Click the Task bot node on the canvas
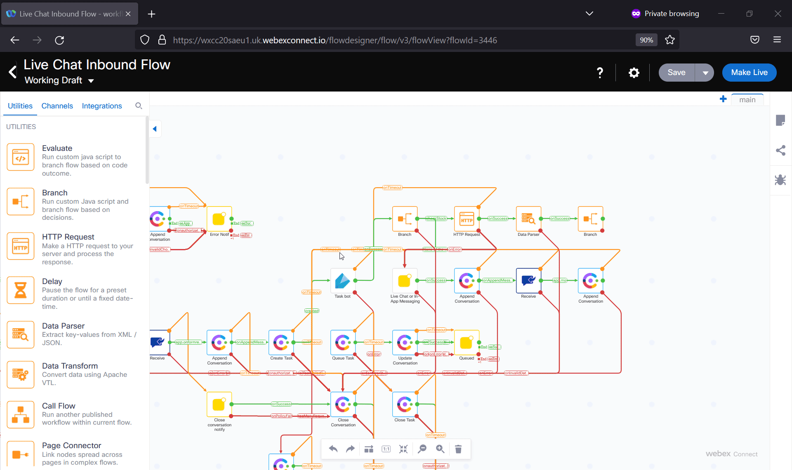The height and width of the screenshot is (470, 792). point(343,281)
